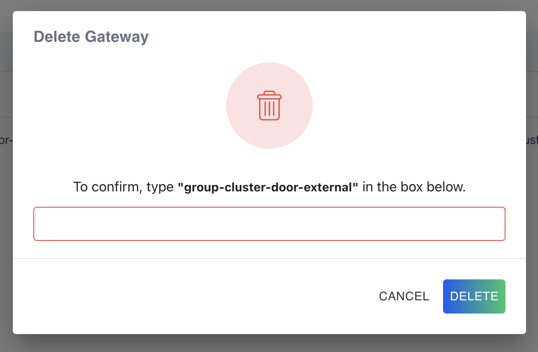Click the horizontal divider above the buttons
Screen dimensions: 538x352
coord(269,258)
